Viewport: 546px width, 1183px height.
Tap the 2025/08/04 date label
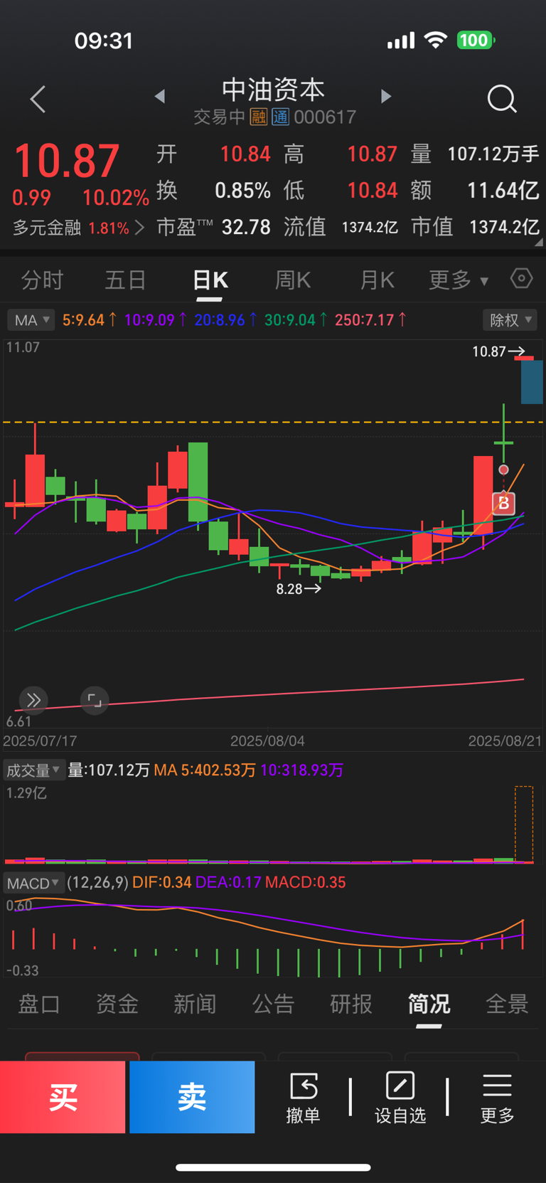tap(267, 741)
